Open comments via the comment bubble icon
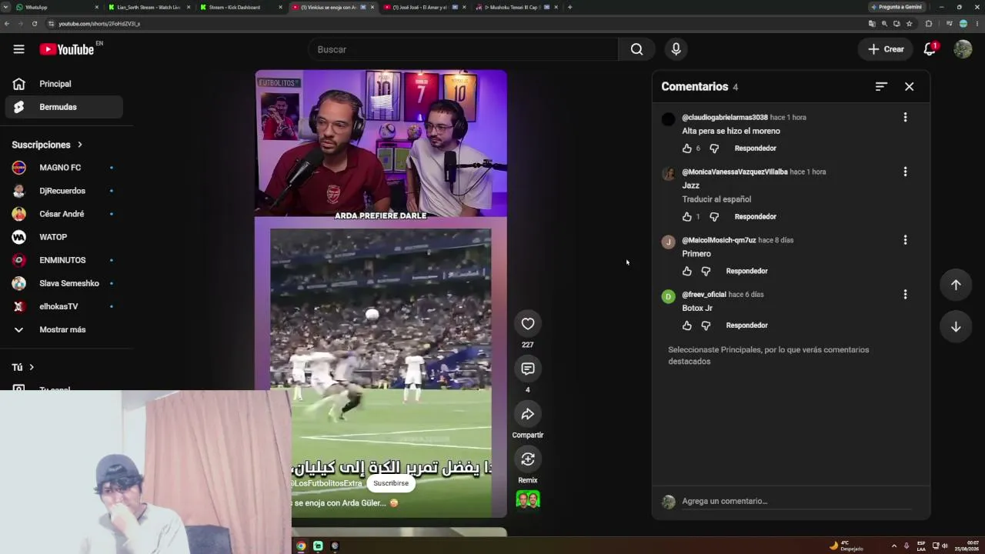Viewport: 985px width, 554px height. [x=528, y=369]
